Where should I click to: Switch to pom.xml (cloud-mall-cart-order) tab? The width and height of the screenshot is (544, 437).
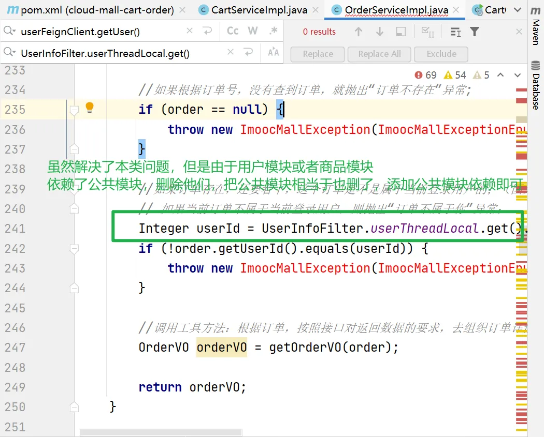coord(91,10)
